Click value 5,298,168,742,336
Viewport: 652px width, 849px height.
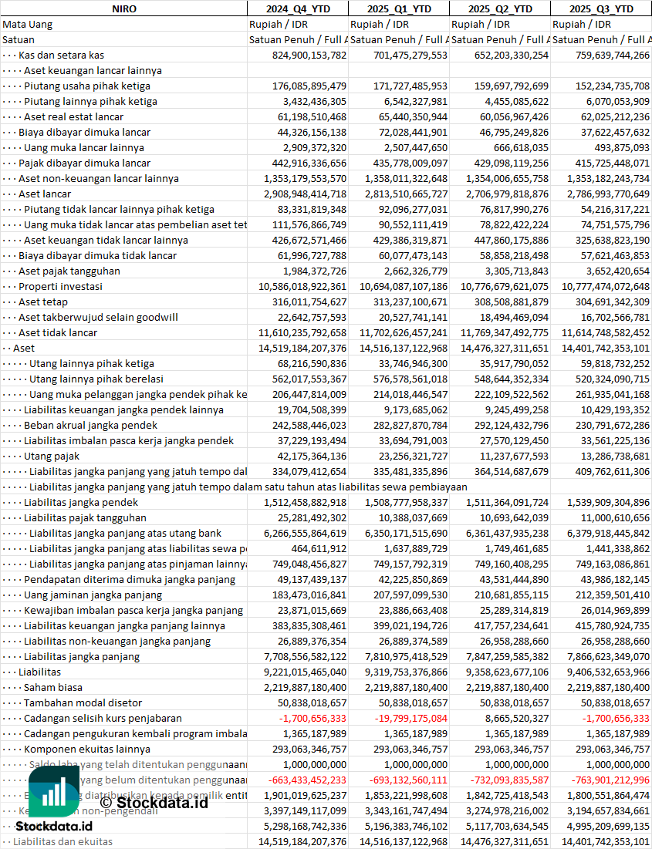[305, 827]
